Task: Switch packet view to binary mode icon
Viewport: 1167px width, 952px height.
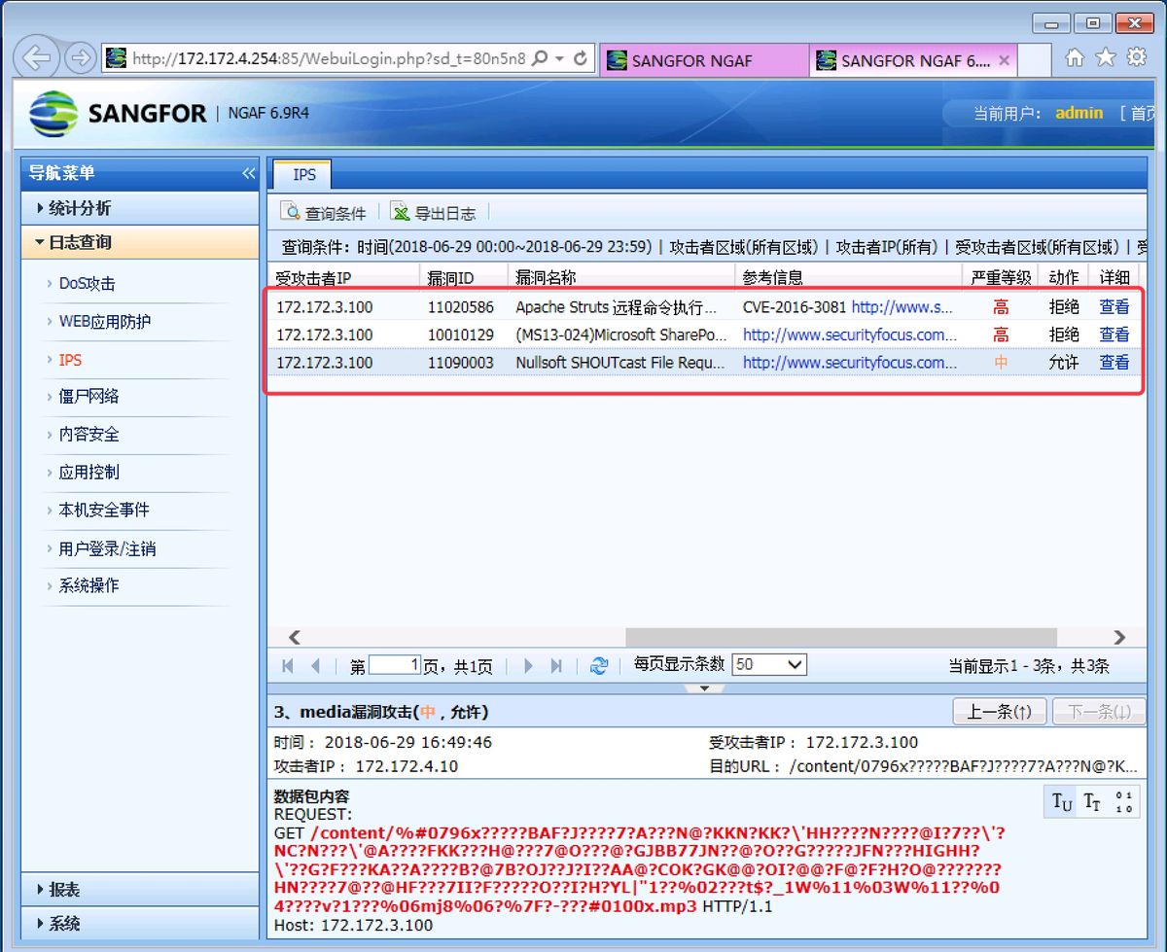Action: tap(1123, 802)
